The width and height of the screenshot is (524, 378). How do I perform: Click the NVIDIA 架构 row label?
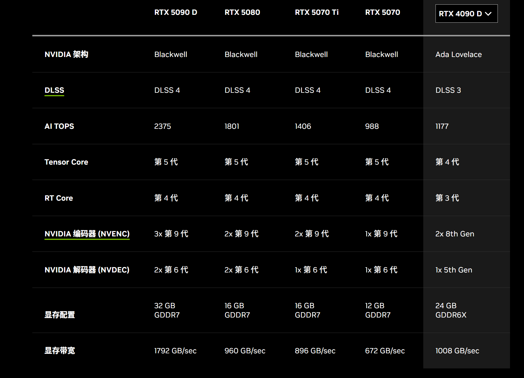tap(66, 54)
